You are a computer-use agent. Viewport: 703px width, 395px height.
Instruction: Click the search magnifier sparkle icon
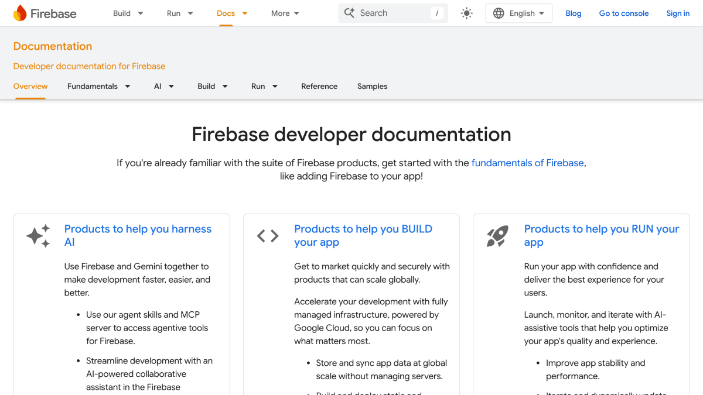coord(349,13)
